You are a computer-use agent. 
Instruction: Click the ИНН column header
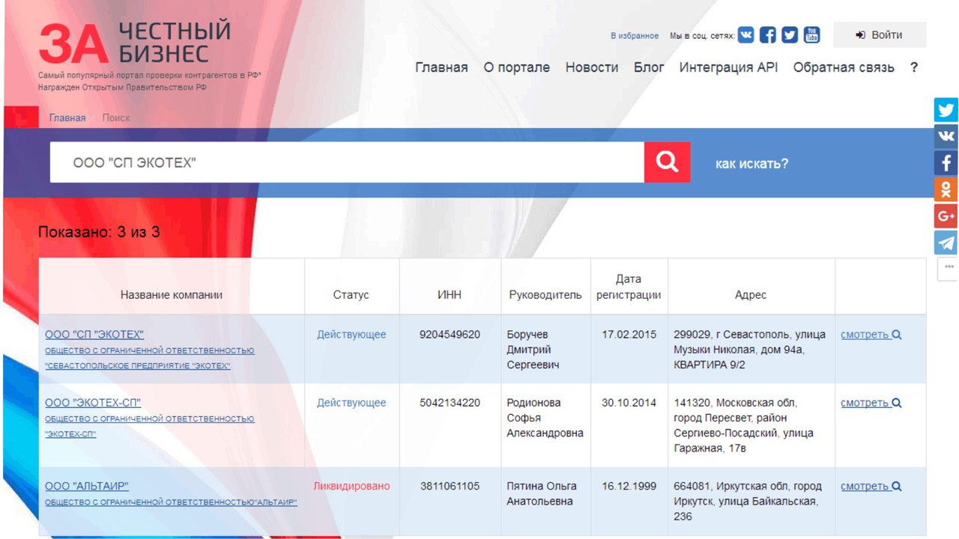450,295
